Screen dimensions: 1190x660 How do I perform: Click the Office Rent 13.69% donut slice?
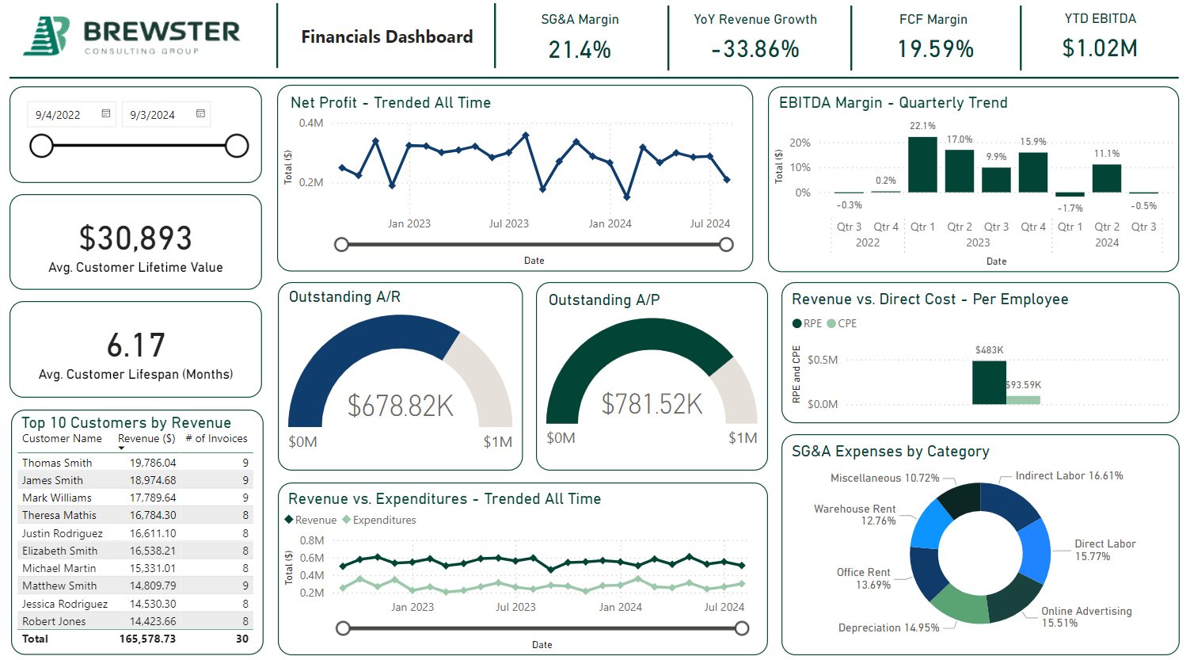(x=928, y=572)
